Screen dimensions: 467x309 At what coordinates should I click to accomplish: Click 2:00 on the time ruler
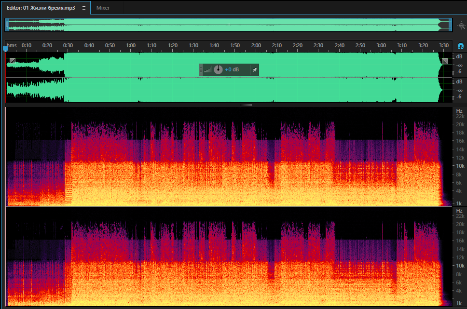pyautogui.click(x=256, y=45)
